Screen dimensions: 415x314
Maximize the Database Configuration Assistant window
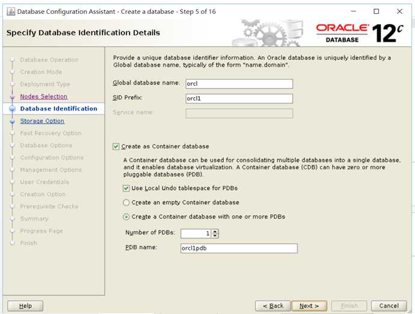click(376, 11)
